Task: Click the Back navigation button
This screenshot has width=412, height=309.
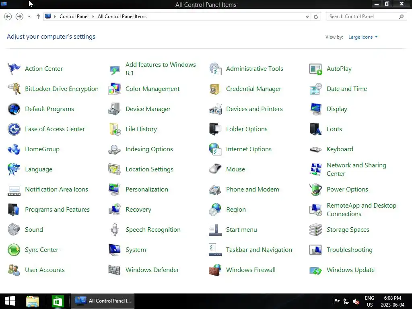Action: [x=8, y=16]
